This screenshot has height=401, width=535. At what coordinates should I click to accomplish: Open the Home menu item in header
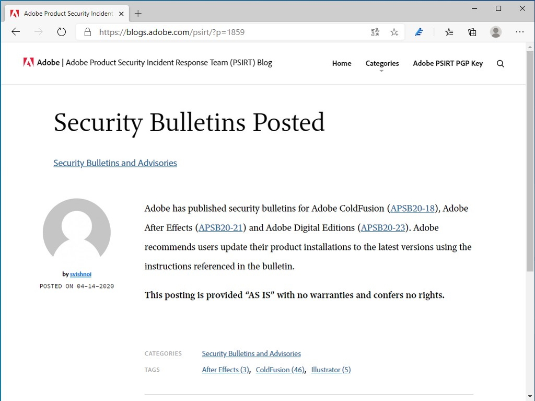(x=342, y=63)
